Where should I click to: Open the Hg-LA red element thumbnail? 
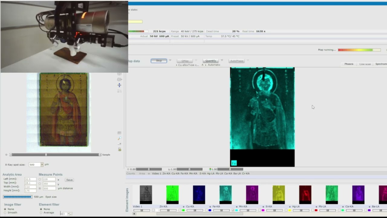coord(305,195)
